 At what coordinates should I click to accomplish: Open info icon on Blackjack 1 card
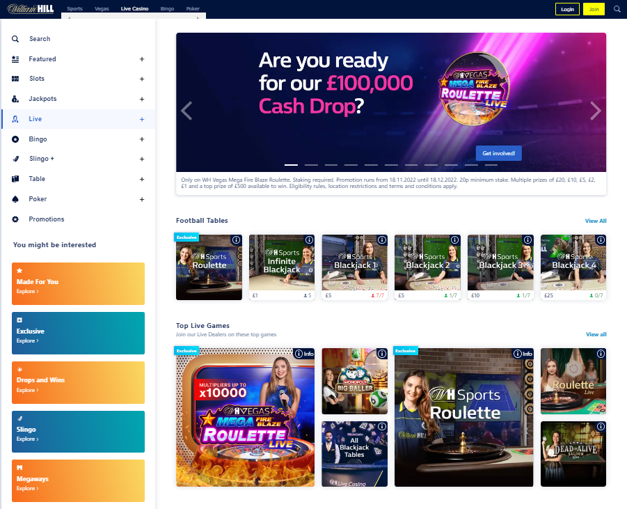[x=382, y=240]
